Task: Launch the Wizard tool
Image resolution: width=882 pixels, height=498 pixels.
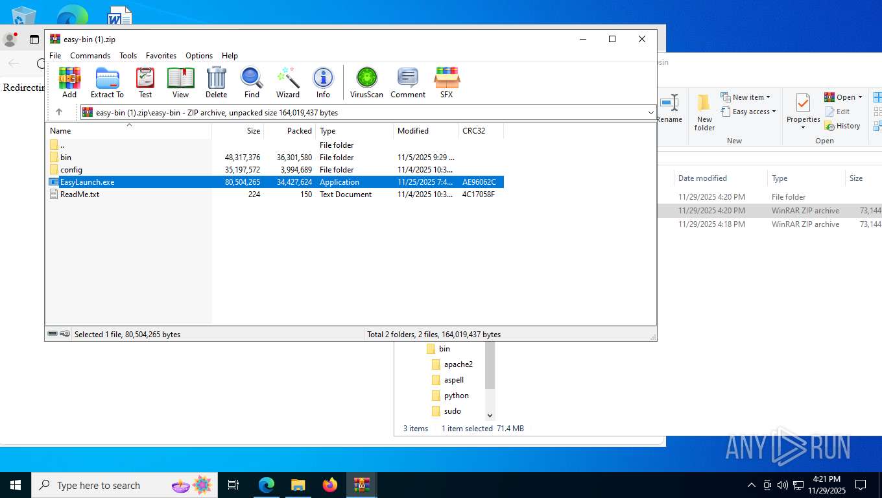Action: (288, 82)
